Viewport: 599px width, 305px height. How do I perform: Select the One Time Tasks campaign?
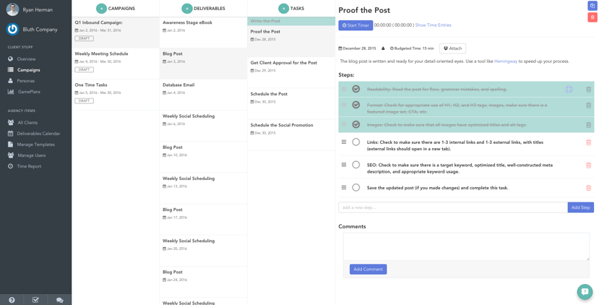[116, 95]
